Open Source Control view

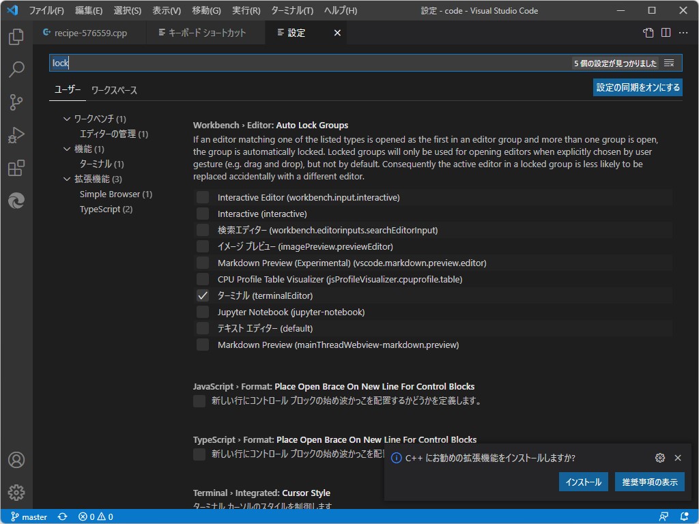(16, 102)
